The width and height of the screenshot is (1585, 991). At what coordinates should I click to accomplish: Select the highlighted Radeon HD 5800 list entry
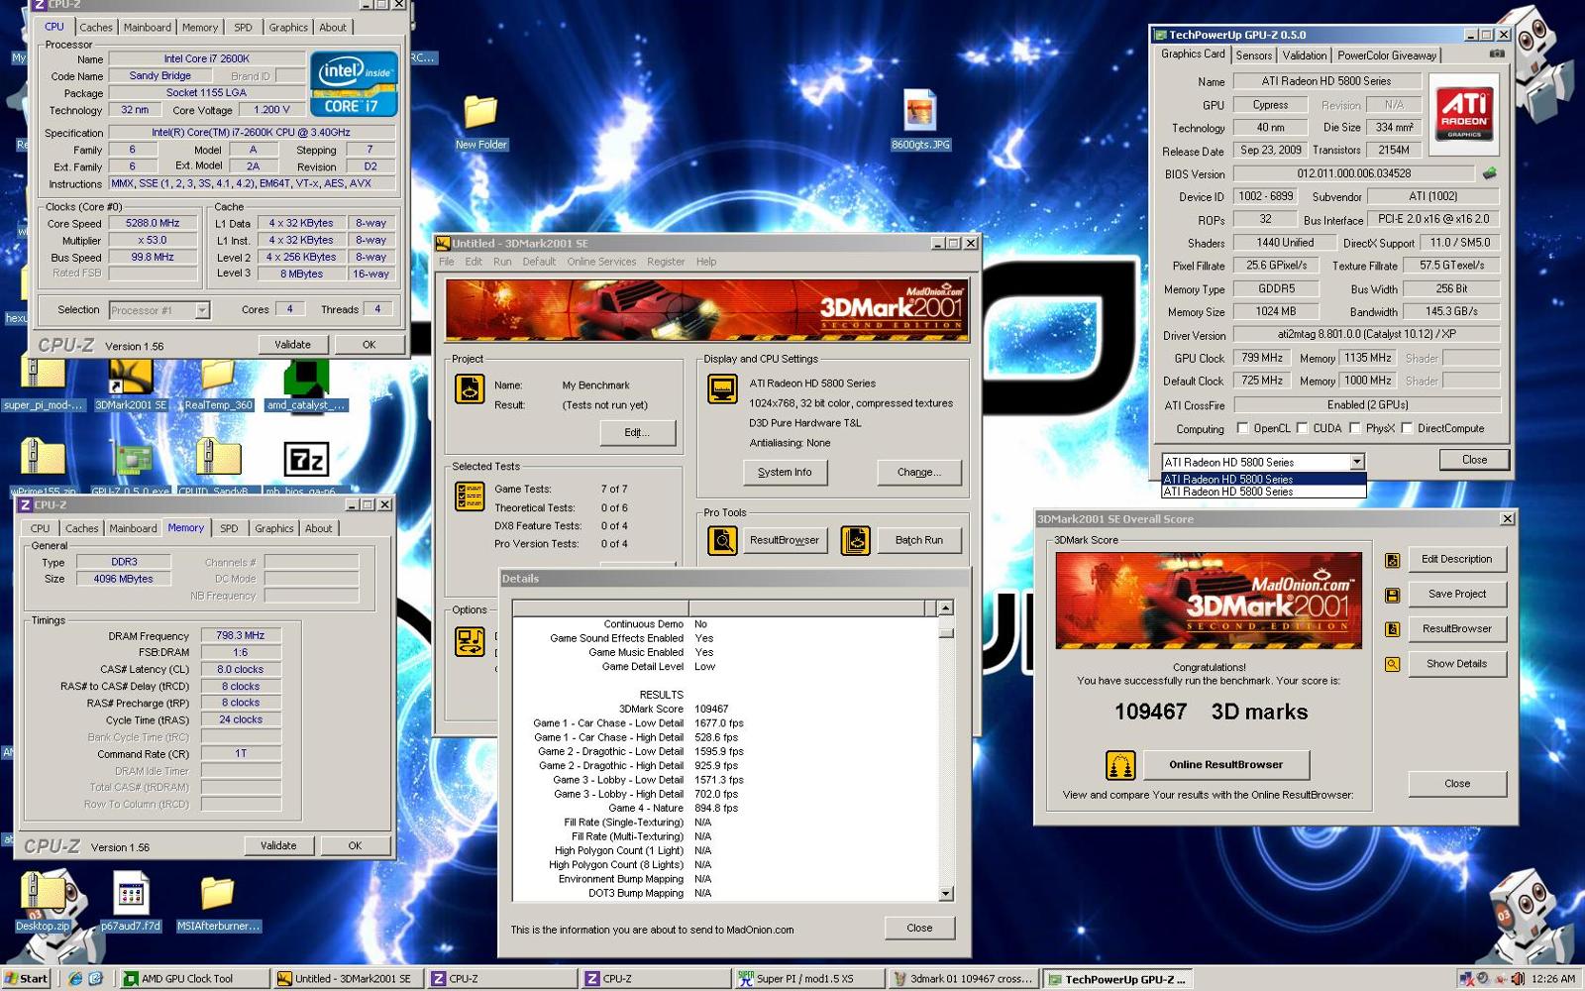point(1263,479)
